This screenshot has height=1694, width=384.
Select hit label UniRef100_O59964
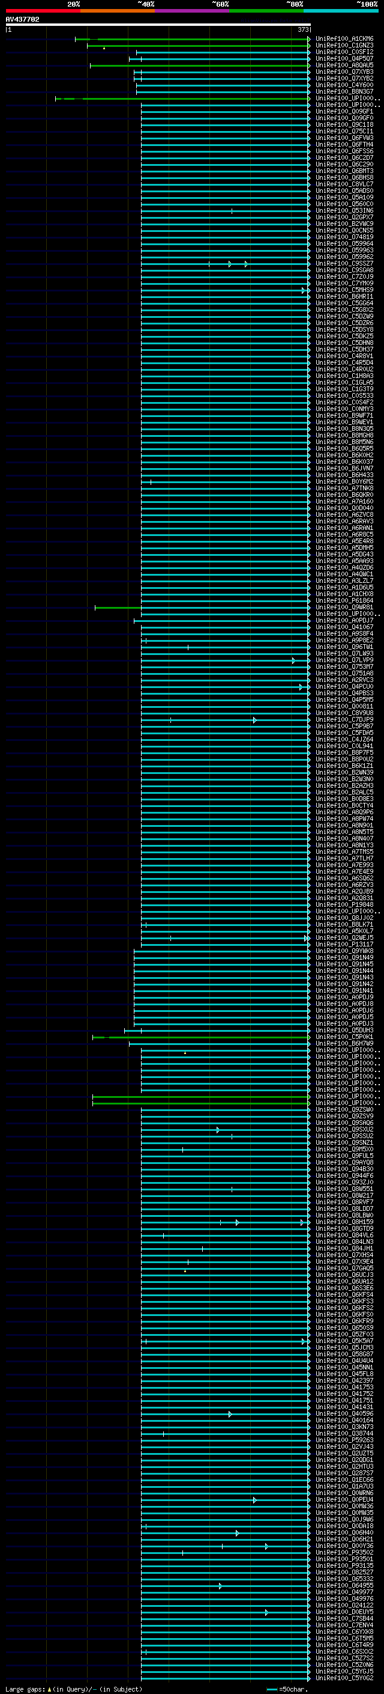[344, 243]
